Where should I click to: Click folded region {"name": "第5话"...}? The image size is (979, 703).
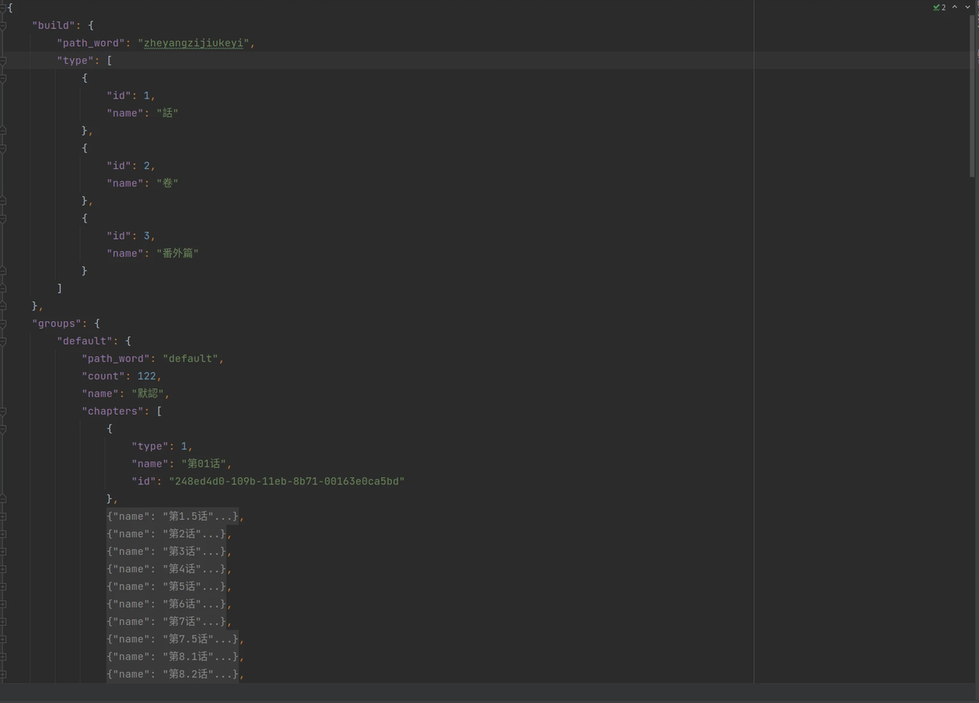coord(166,587)
